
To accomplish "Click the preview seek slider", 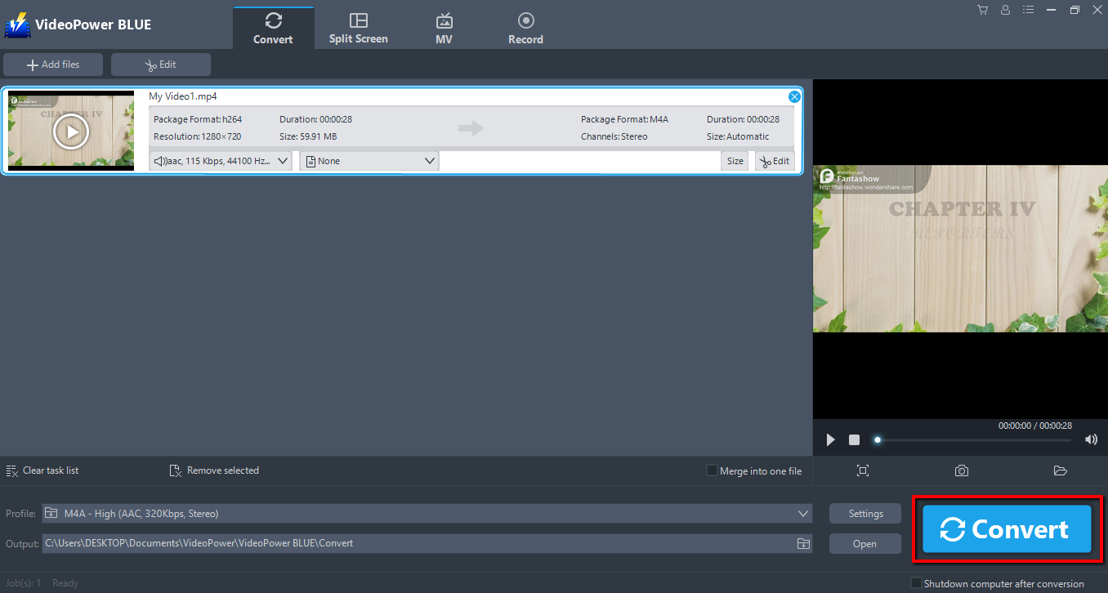I will click(973, 440).
